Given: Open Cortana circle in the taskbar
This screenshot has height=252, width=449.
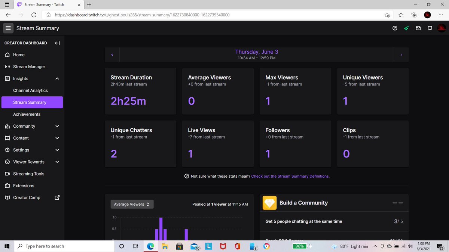Looking at the screenshot, I should [x=122, y=246].
